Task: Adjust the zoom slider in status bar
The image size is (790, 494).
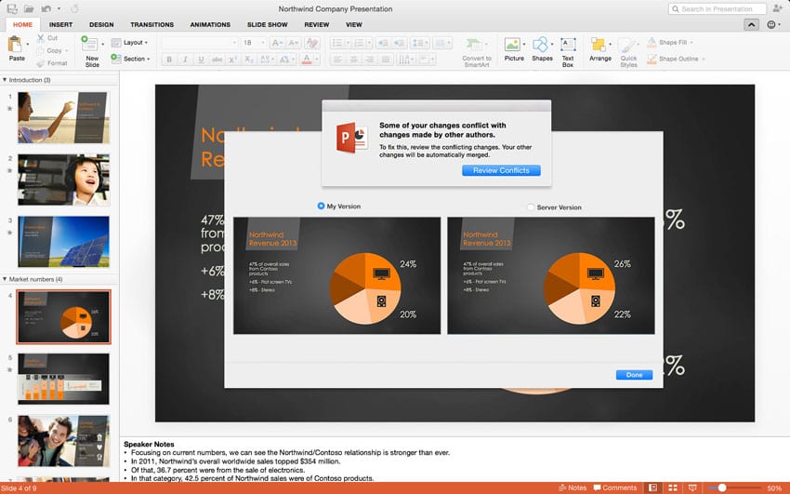Action: point(722,487)
